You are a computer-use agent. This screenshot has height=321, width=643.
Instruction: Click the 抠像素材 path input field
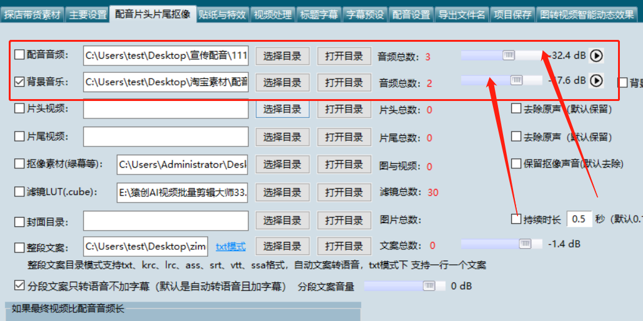pos(182,165)
